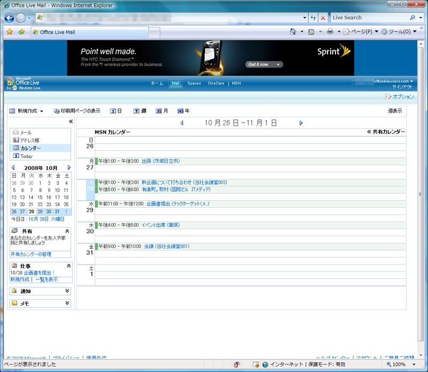
Task: Click ホーム in the navigation bar
Action: click(x=157, y=83)
